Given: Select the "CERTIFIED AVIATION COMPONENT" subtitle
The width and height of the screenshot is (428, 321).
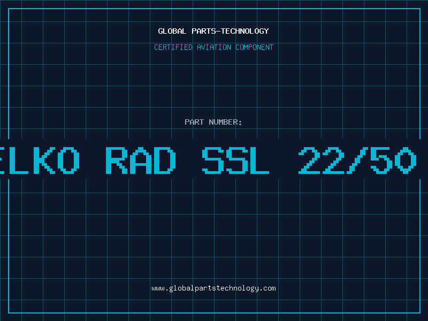Looking at the screenshot, I should [213, 47].
